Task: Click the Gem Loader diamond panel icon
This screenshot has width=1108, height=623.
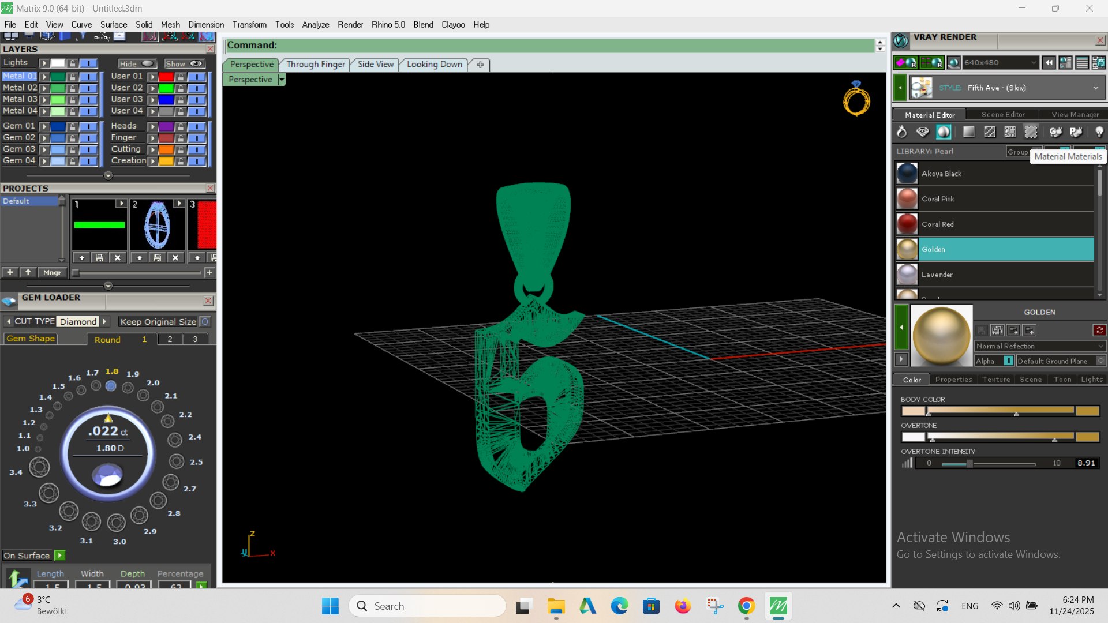Action: [9, 301]
